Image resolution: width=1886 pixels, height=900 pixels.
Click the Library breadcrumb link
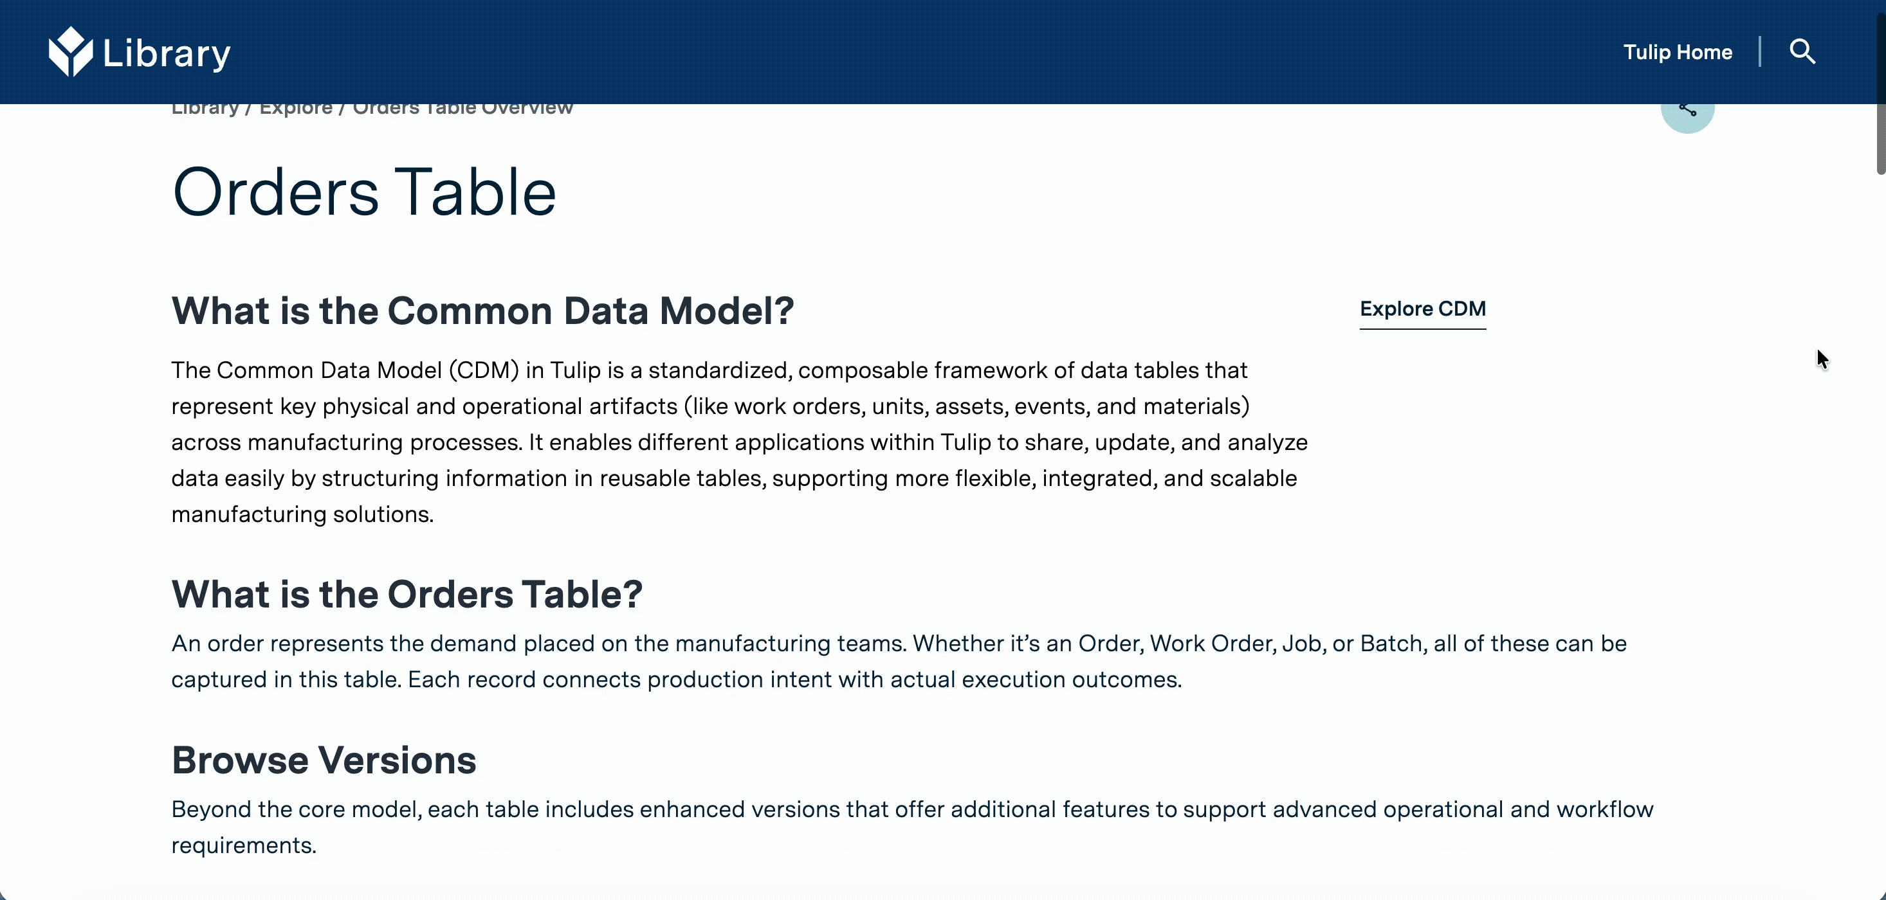pos(205,109)
